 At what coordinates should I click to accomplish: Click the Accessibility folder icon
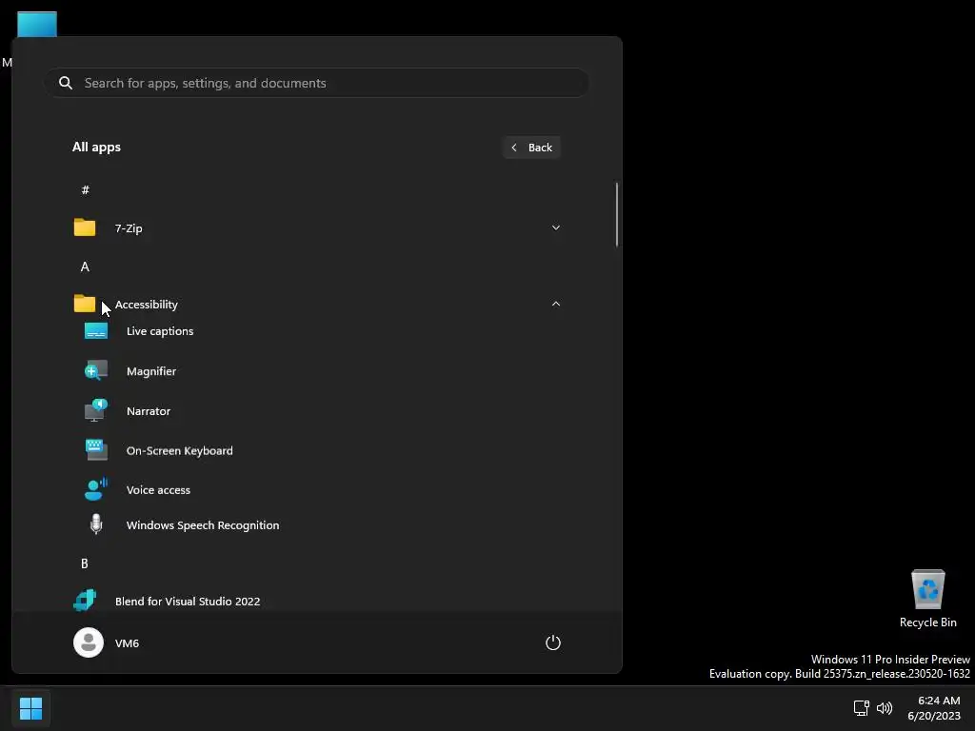click(85, 304)
